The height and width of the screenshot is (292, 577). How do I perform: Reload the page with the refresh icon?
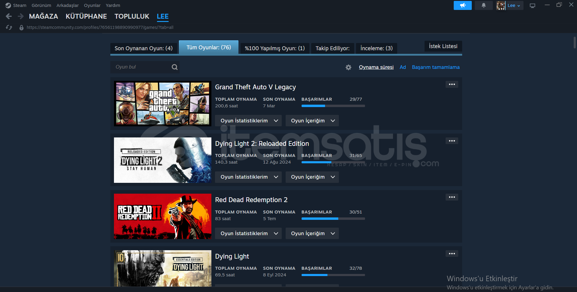point(9,27)
